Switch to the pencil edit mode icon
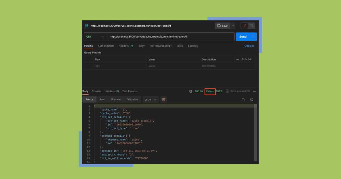Viewport: 341px width, 179px height. point(244,26)
